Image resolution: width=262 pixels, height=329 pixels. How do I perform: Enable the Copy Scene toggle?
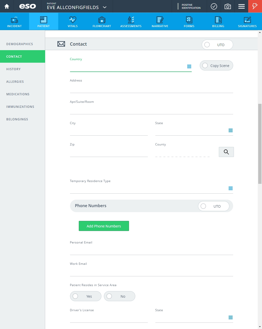coord(216,65)
